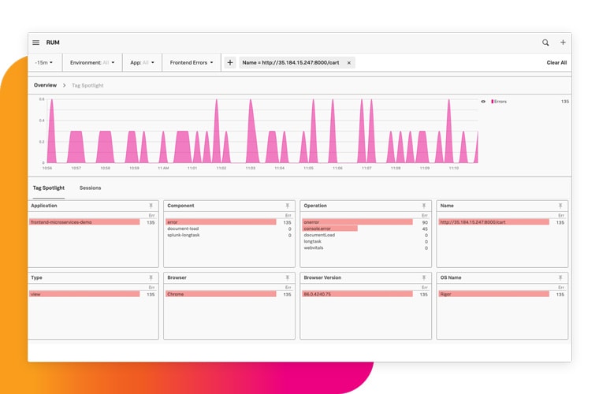The width and height of the screenshot is (599, 394).
Task: Select the cart URL name row
Action: pyautogui.click(x=502, y=222)
